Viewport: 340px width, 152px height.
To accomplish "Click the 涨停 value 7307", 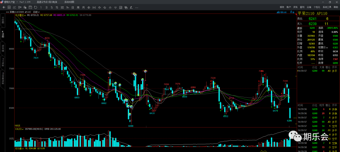I will (x=335, y=59).
